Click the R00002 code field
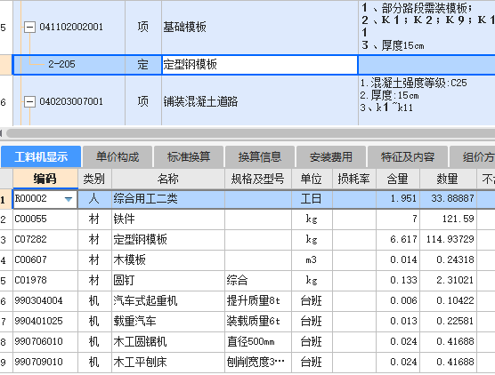 coord(45,199)
